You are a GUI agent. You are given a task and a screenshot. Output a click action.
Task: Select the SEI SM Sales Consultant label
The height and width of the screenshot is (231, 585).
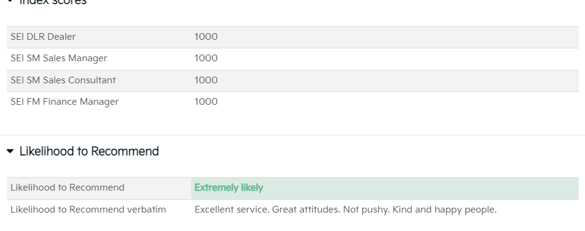pos(63,80)
